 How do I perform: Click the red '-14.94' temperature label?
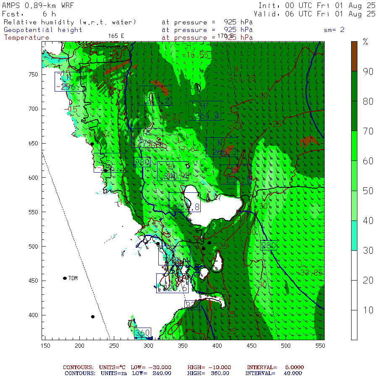coord(97,134)
